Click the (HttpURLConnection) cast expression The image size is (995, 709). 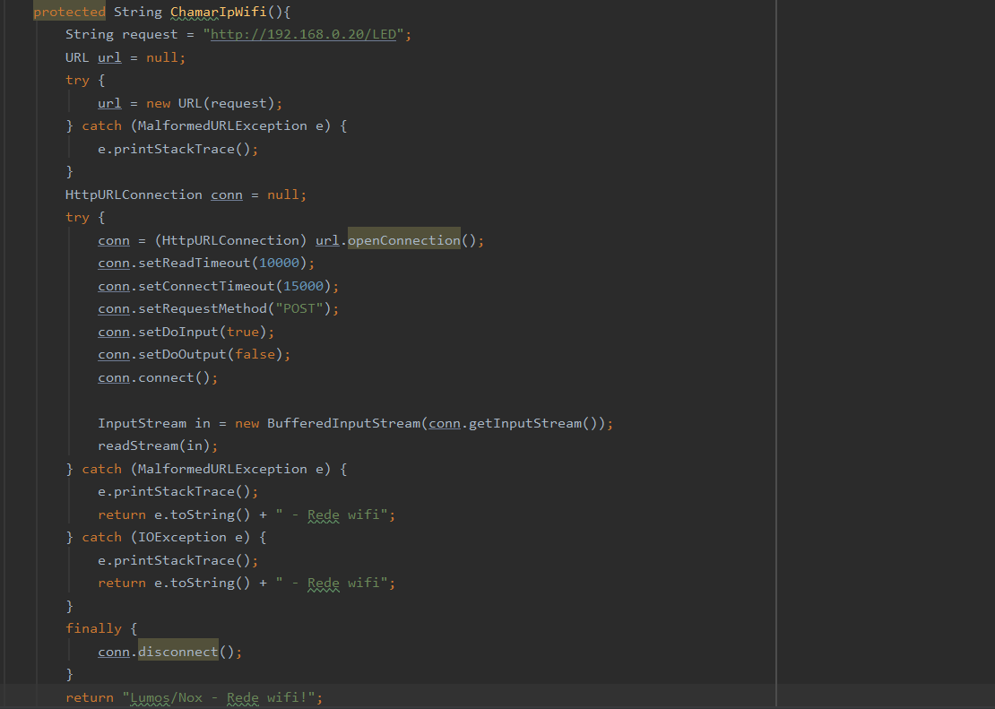coord(231,240)
